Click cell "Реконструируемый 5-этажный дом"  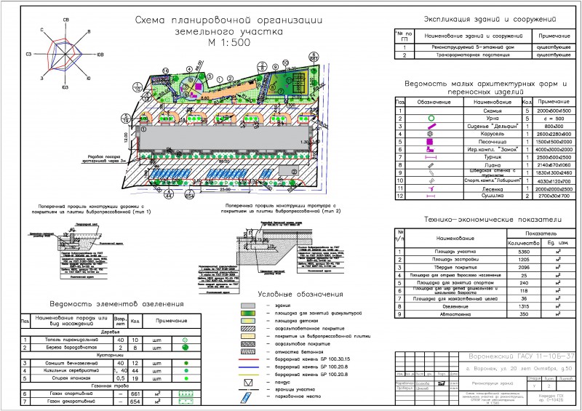(473, 47)
